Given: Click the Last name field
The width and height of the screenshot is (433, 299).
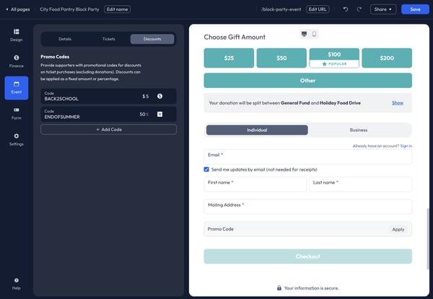Looking at the screenshot, I should click(361, 184).
